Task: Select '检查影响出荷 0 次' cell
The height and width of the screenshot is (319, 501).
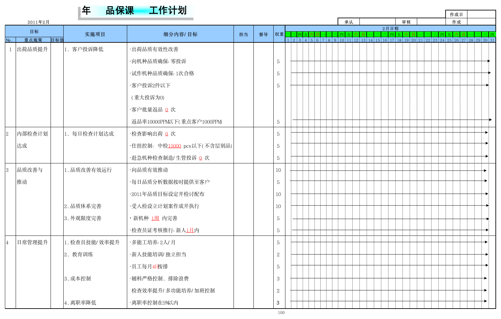Action: pyautogui.click(x=153, y=134)
